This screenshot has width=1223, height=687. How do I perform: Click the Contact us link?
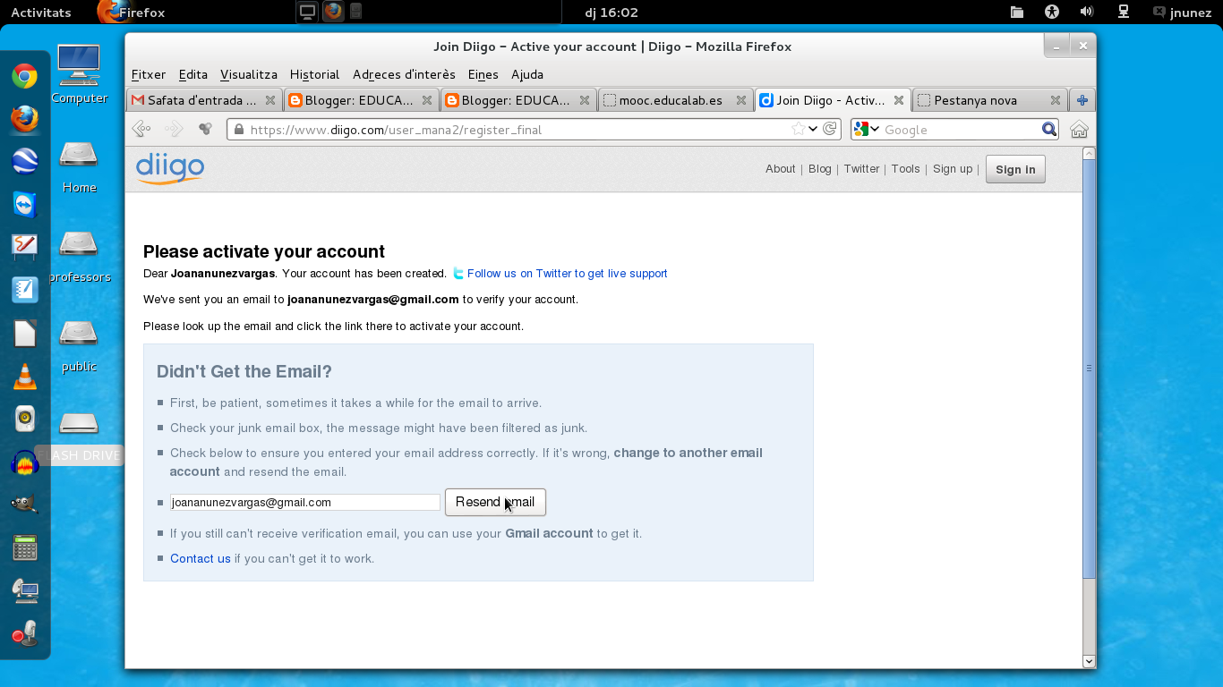(201, 558)
